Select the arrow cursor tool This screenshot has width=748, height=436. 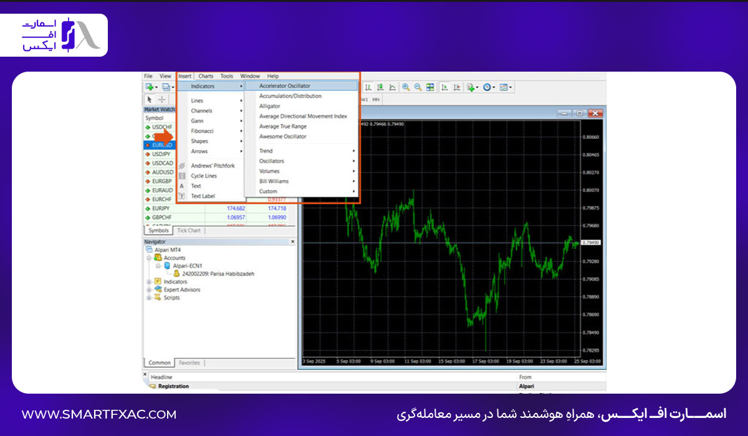(x=150, y=99)
